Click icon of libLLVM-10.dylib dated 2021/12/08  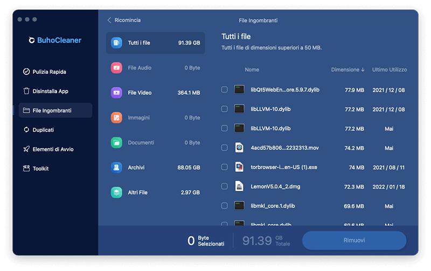coord(239,109)
